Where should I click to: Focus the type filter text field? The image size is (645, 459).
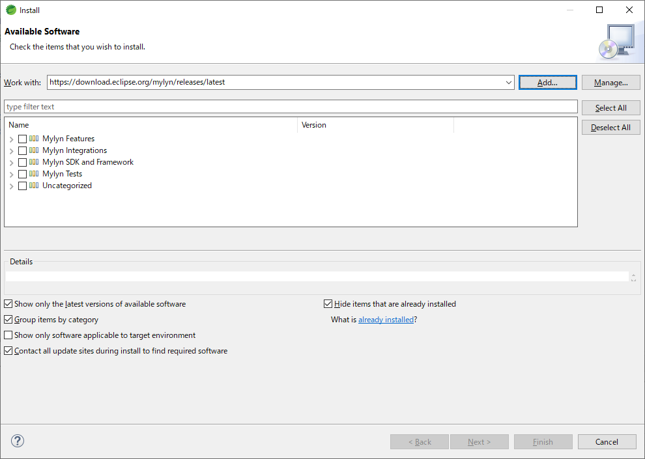[x=291, y=107]
